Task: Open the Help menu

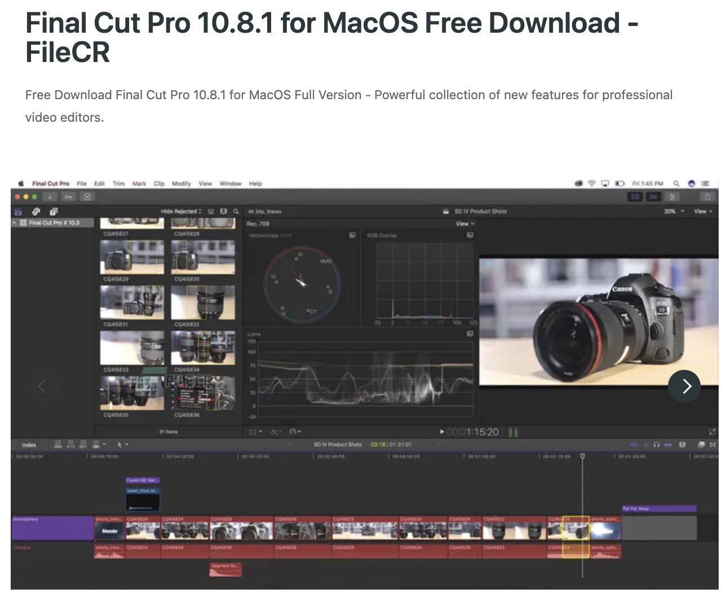Action: click(x=255, y=184)
